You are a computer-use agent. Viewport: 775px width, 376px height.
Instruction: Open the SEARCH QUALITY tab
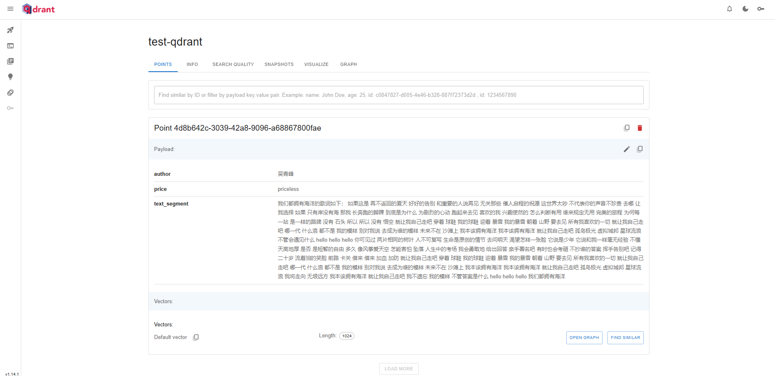click(233, 64)
